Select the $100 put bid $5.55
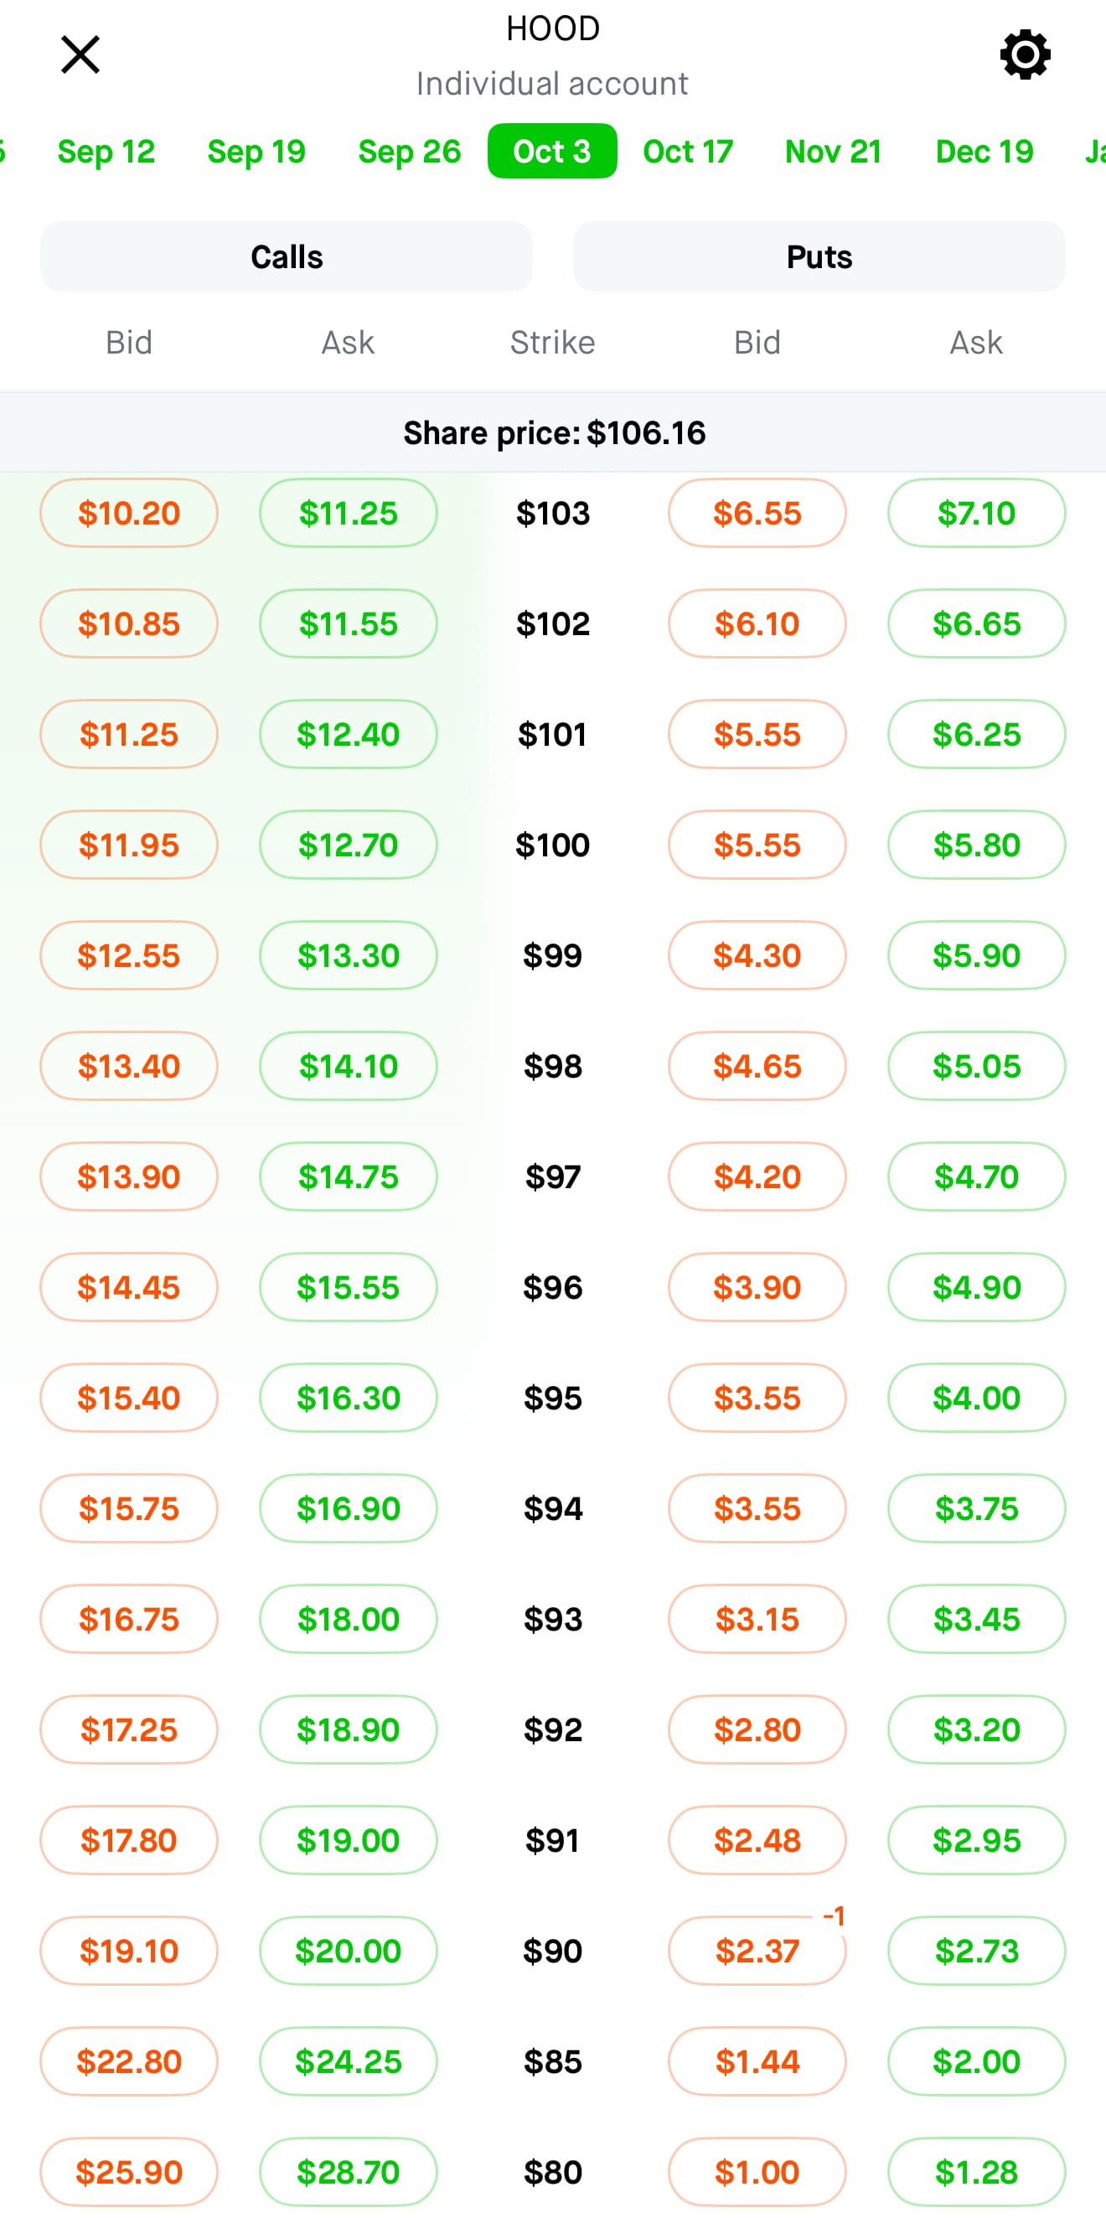 pos(757,845)
